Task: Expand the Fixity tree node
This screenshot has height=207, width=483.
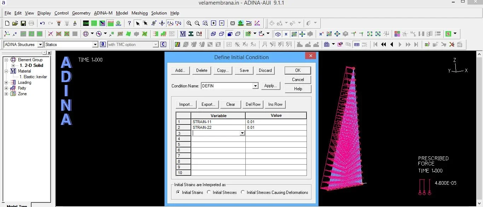Action: (6, 88)
